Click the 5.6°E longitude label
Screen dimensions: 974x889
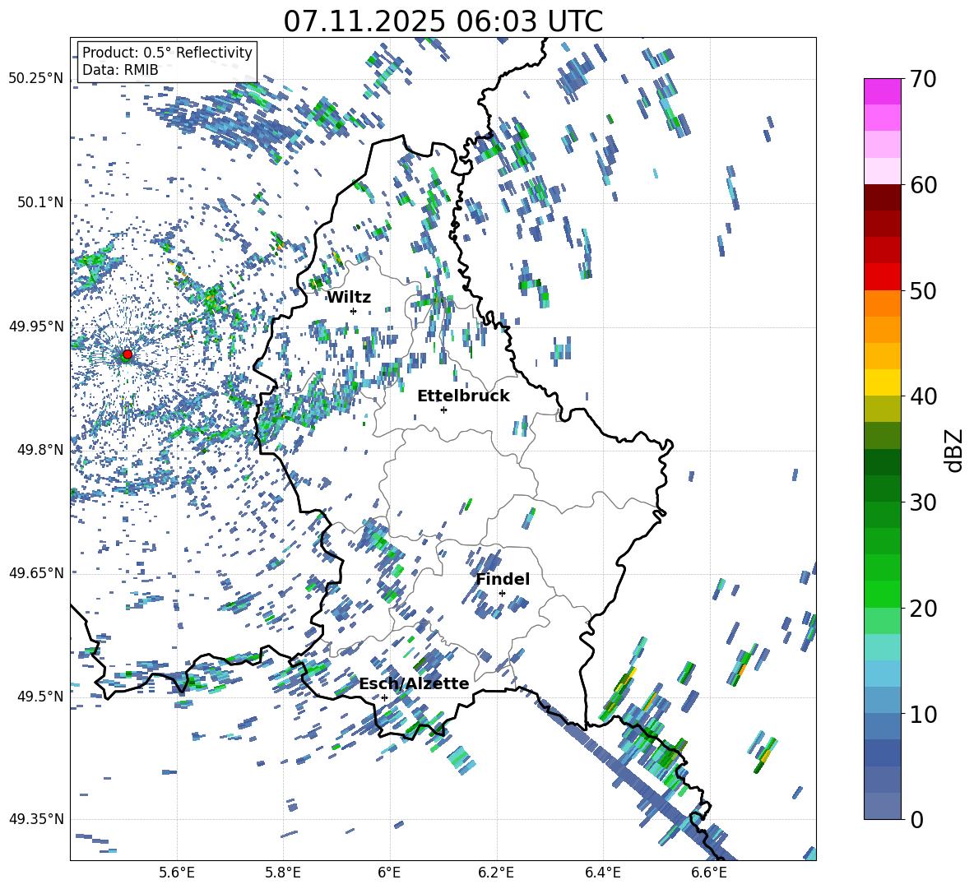(177, 873)
